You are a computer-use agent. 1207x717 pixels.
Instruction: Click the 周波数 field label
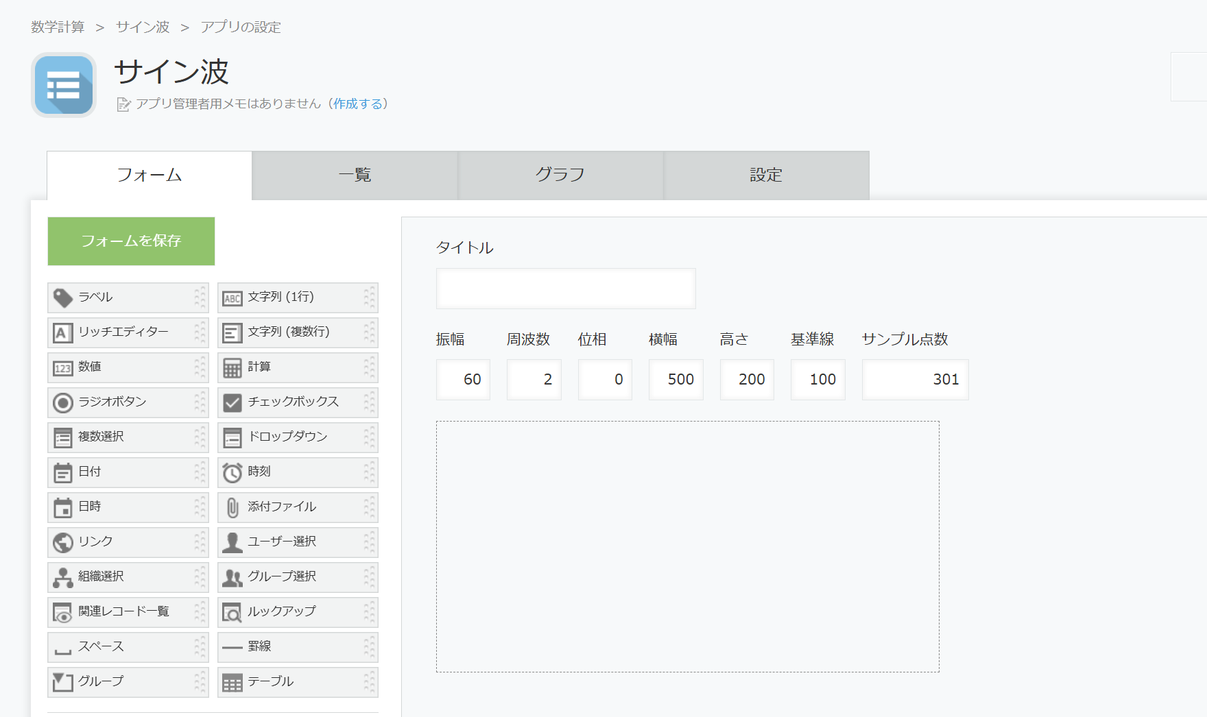[529, 339]
